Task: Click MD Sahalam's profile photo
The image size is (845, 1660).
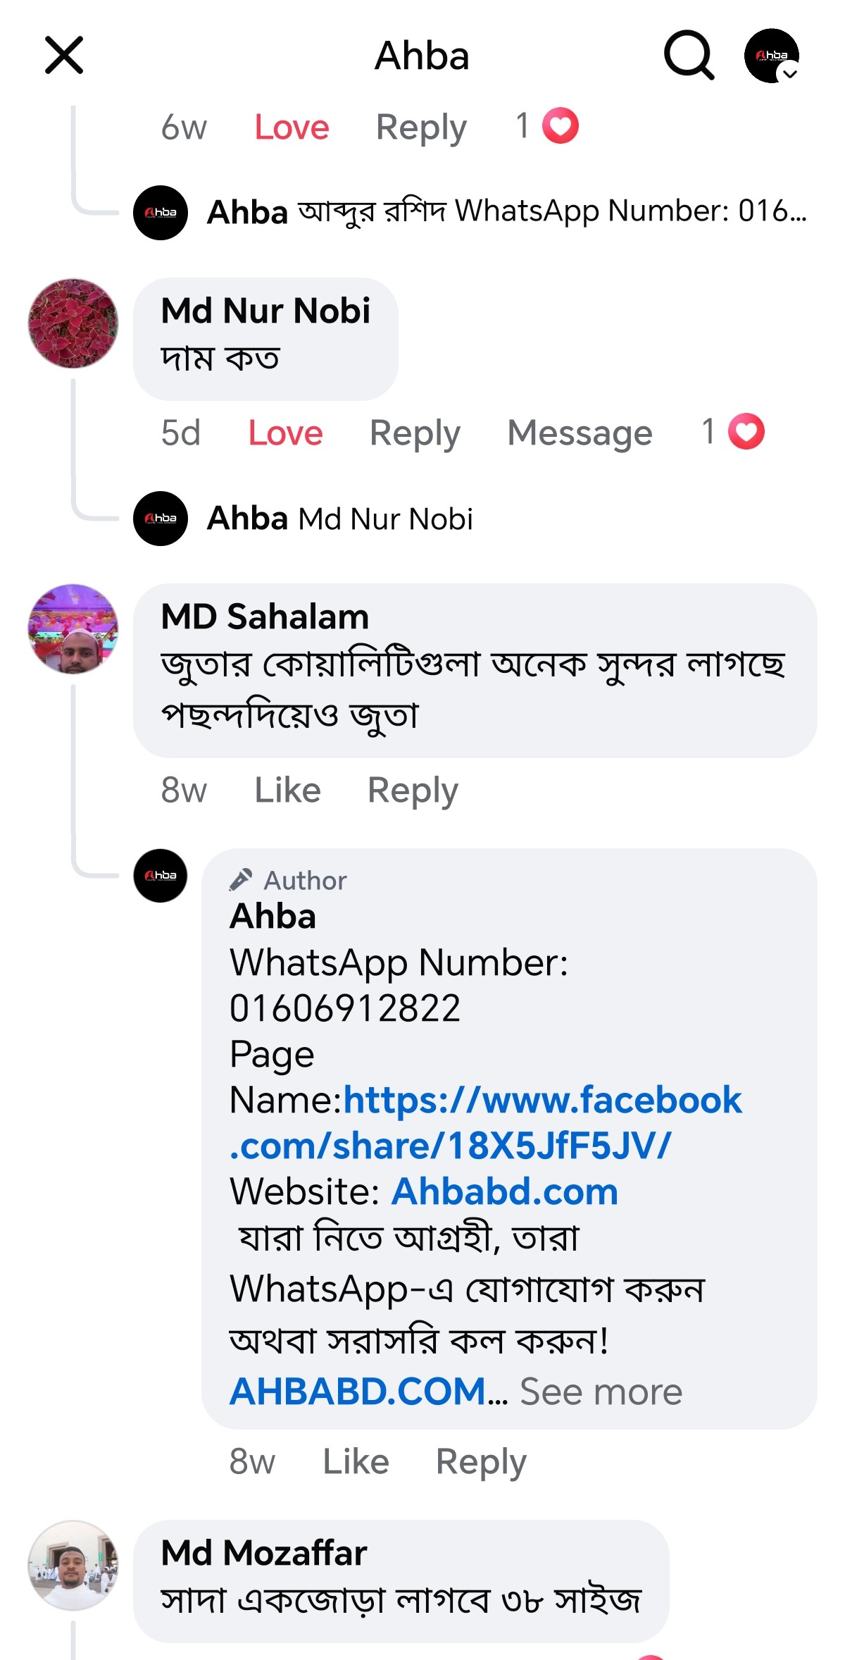Action: [74, 629]
